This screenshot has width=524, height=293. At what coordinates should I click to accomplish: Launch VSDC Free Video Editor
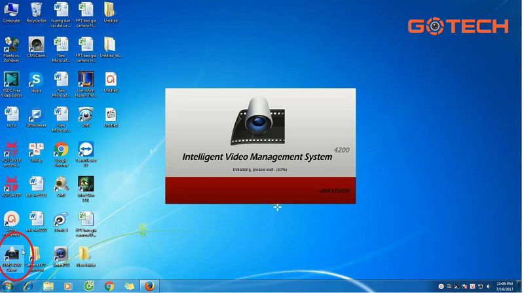click(x=12, y=80)
